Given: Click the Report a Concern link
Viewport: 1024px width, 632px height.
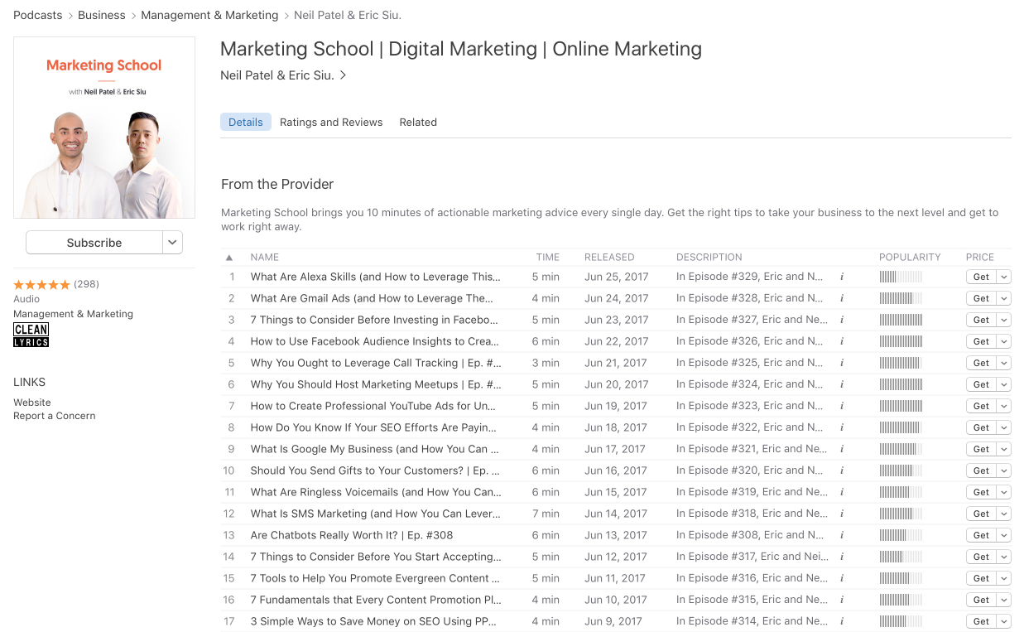Looking at the screenshot, I should 55,416.
